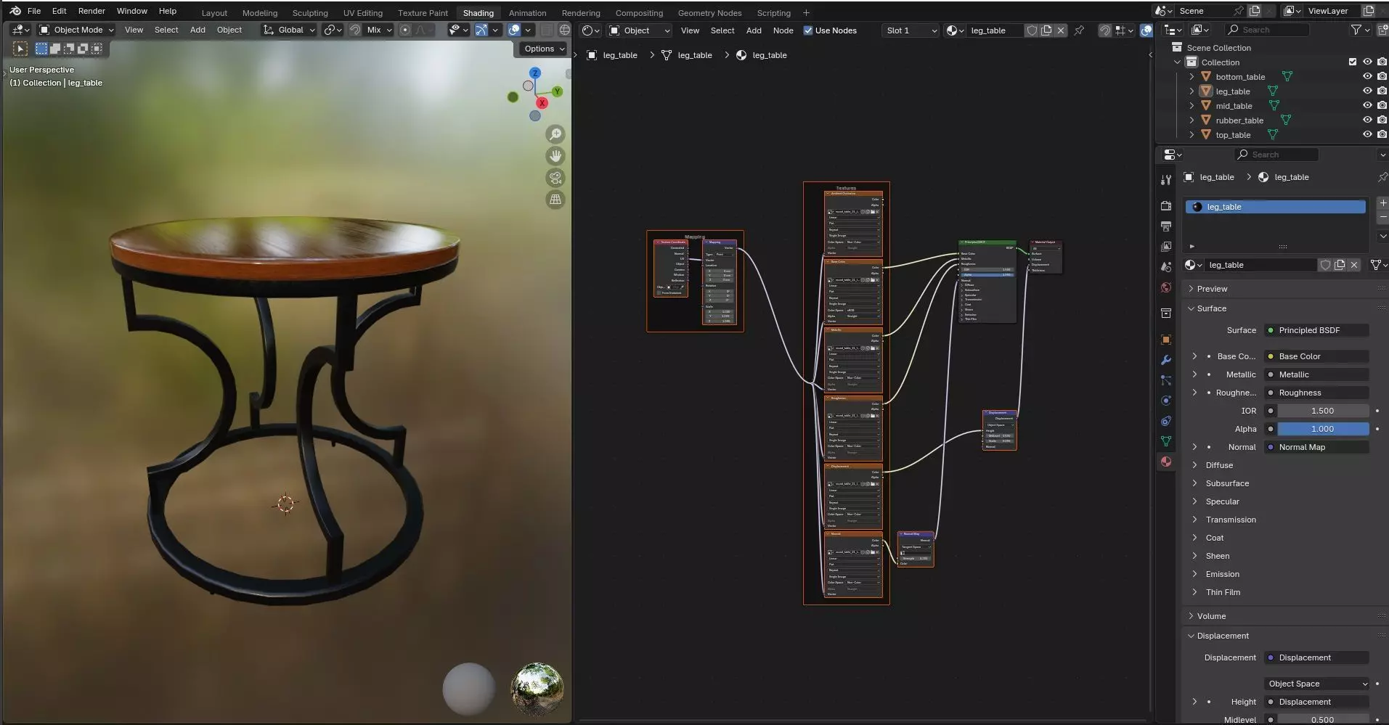Toggle the camera view icon
Image resolution: width=1389 pixels, height=725 pixels.
(555, 178)
